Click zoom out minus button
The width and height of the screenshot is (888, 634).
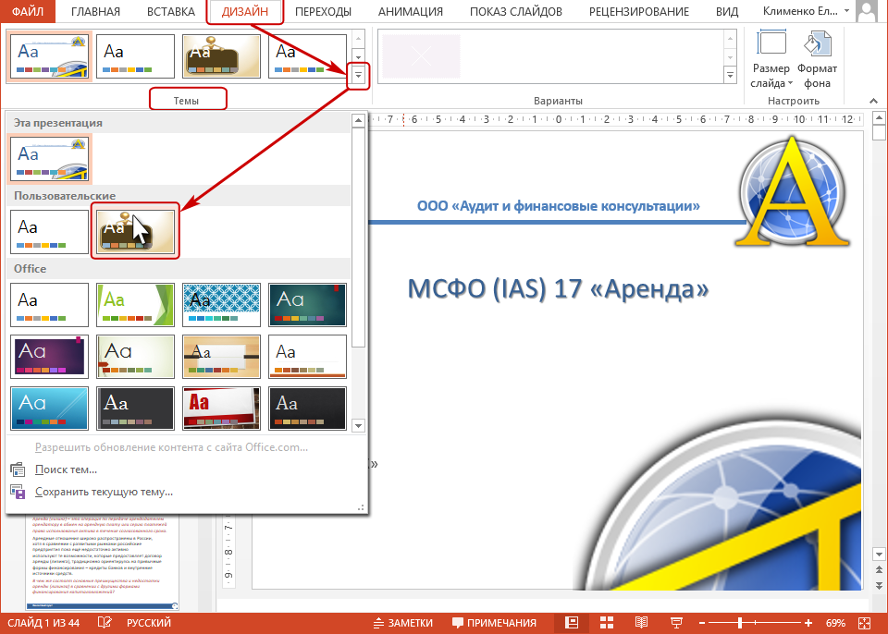[x=702, y=623]
